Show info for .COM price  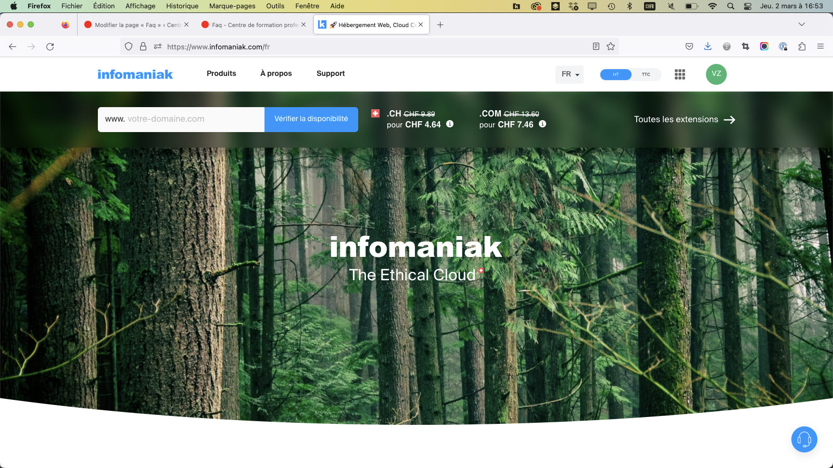pyautogui.click(x=542, y=124)
